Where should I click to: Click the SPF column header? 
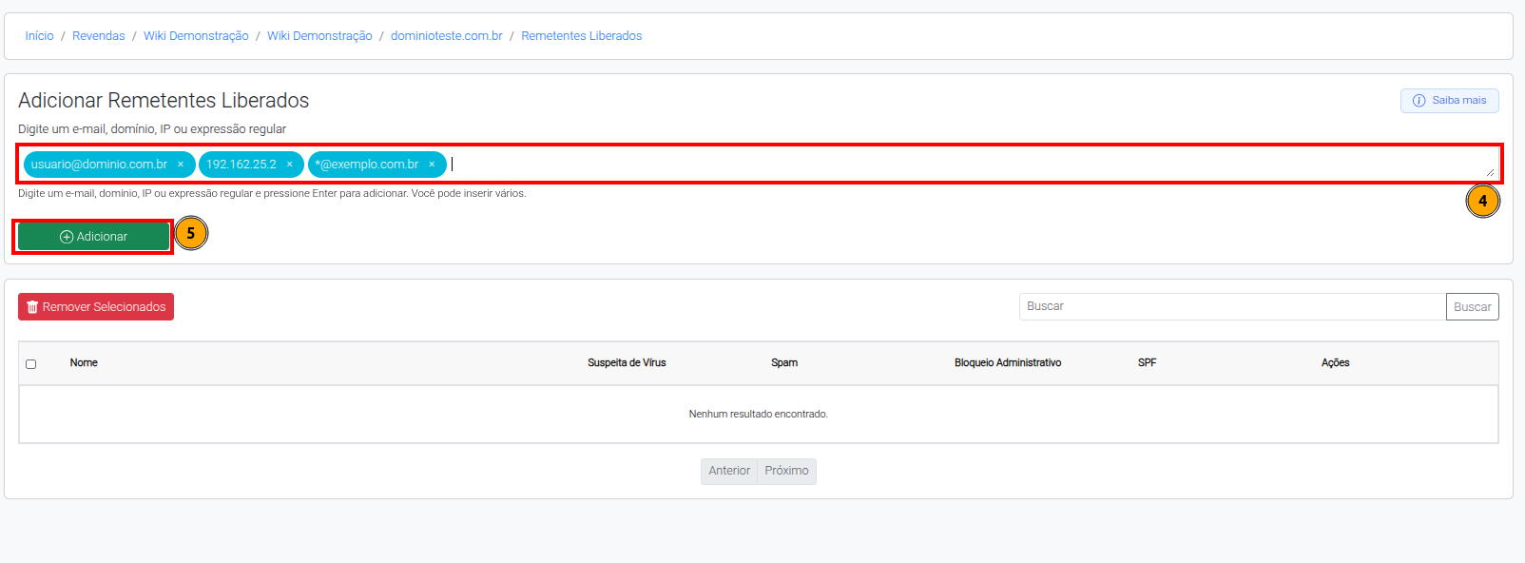1147,363
